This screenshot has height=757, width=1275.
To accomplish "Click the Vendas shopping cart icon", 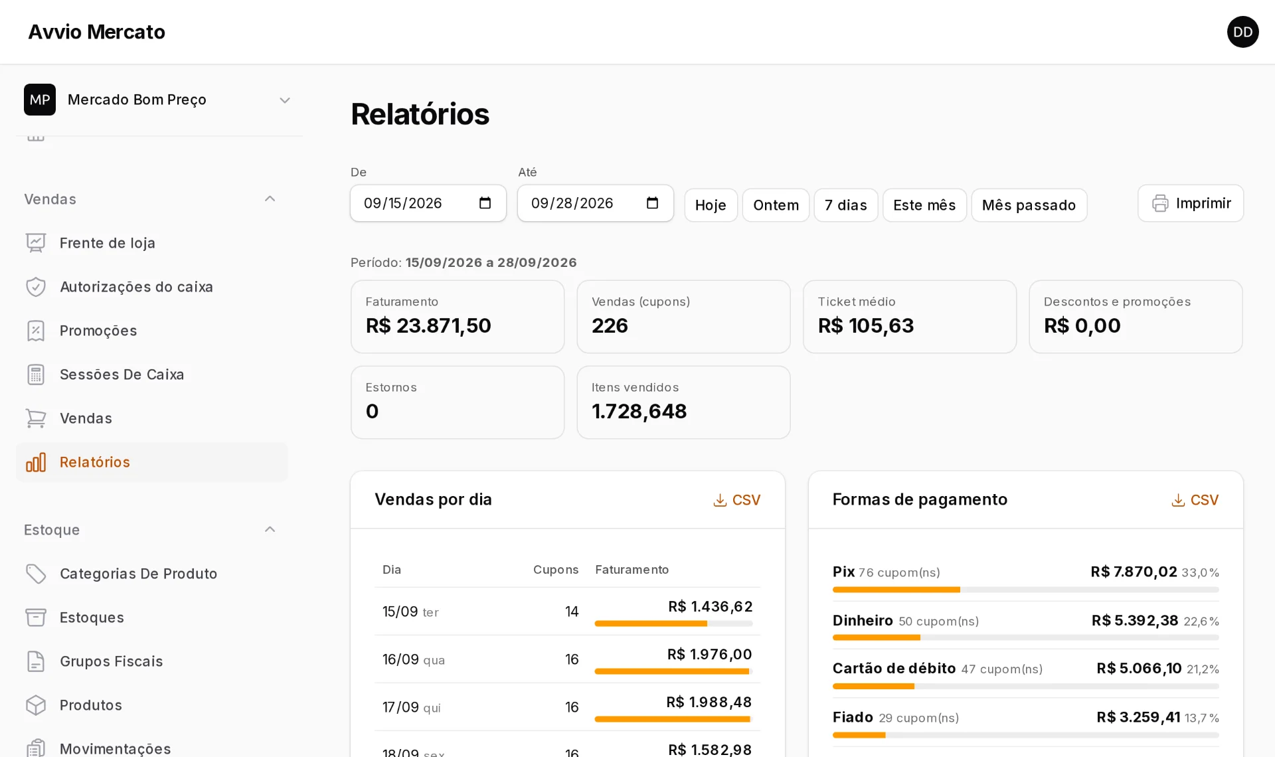I will click(36, 418).
